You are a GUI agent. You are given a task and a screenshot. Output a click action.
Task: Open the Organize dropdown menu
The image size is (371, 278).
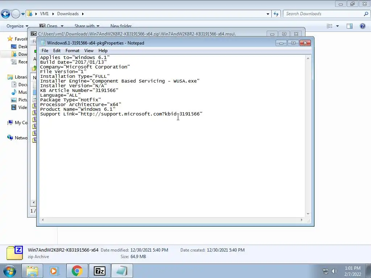click(x=17, y=26)
